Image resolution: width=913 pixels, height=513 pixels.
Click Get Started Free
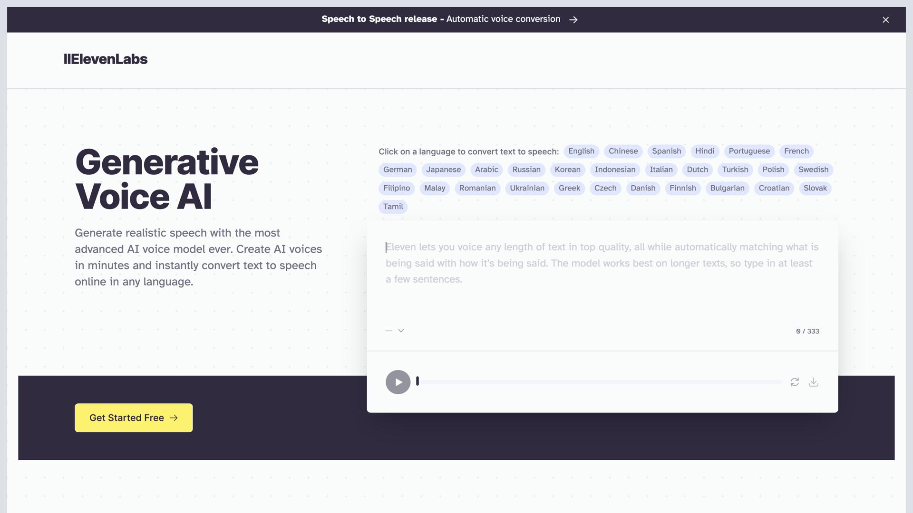pos(134,418)
